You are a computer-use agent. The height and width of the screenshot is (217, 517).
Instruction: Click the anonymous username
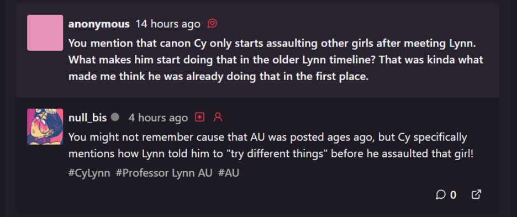click(99, 24)
